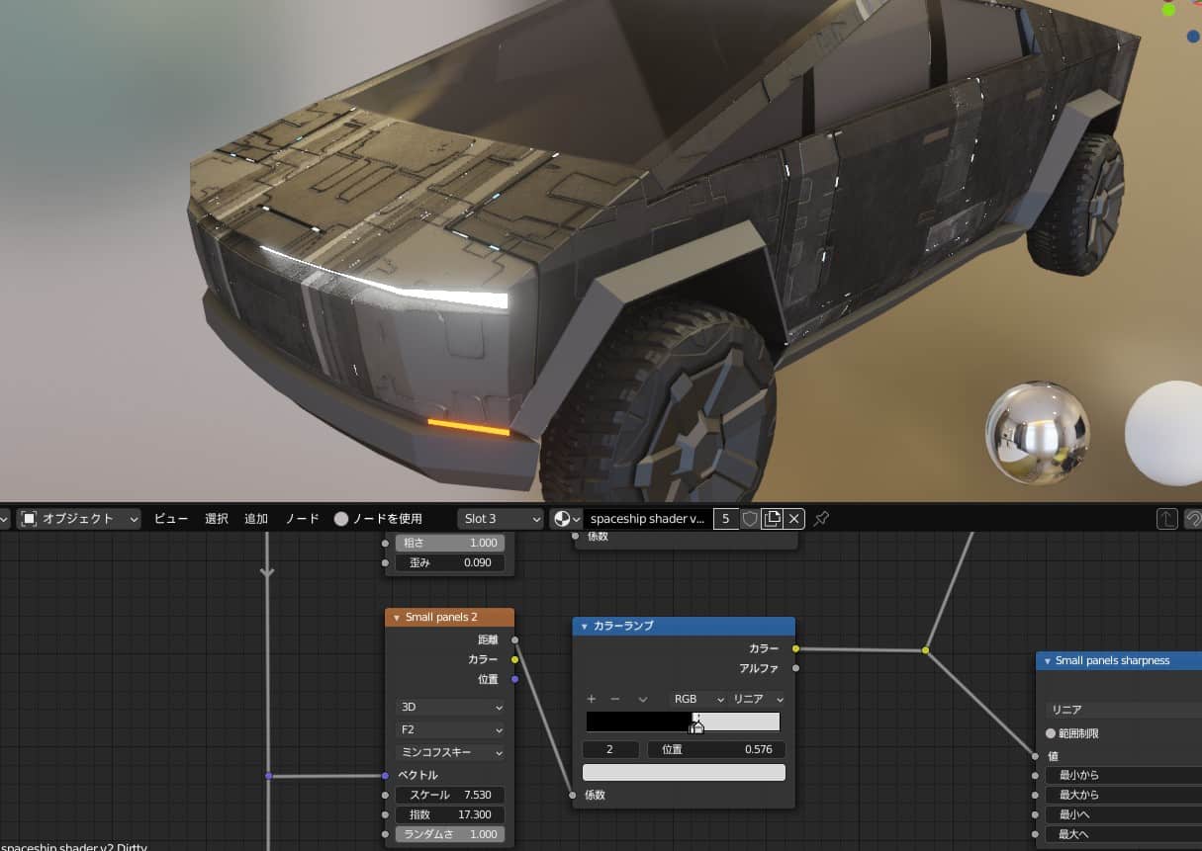Screen dimensions: 1202x851
Task: Open the オブジェクト shader type dropdown
Action: pyautogui.click(x=79, y=518)
